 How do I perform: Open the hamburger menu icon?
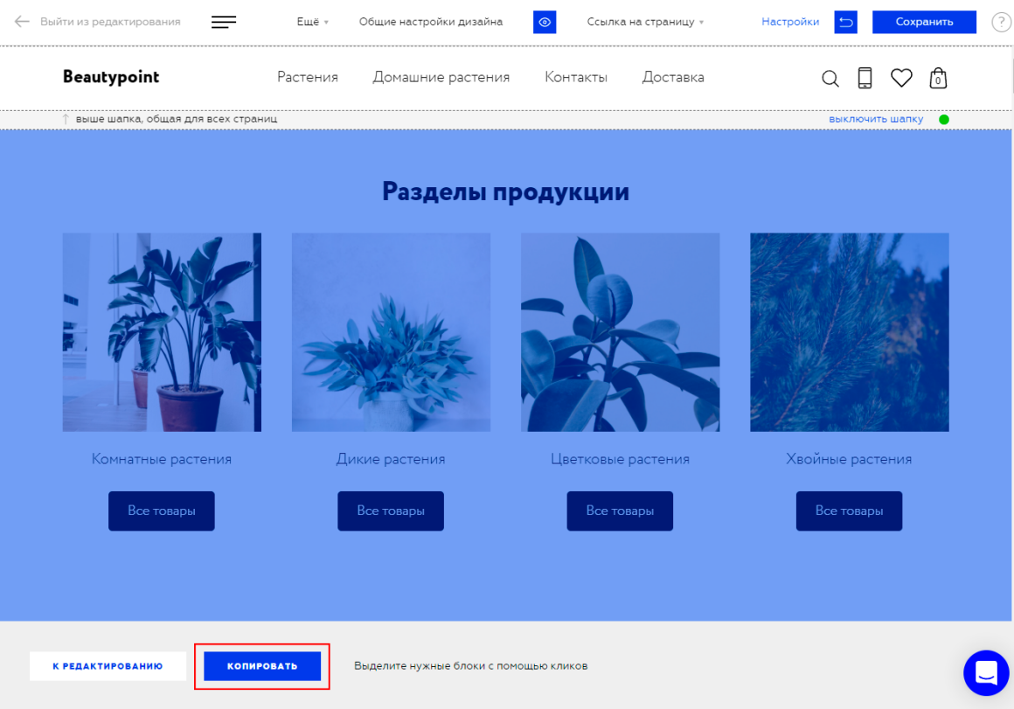click(x=224, y=22)
